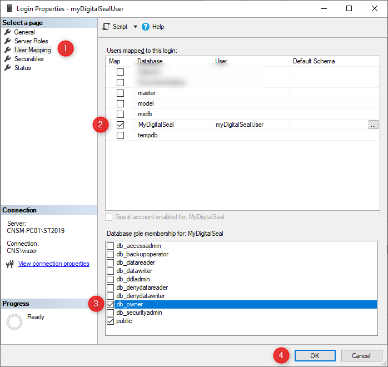Click the Default Schema column header
The width and height of the screenshot is (388, 367).
point(335,61)
